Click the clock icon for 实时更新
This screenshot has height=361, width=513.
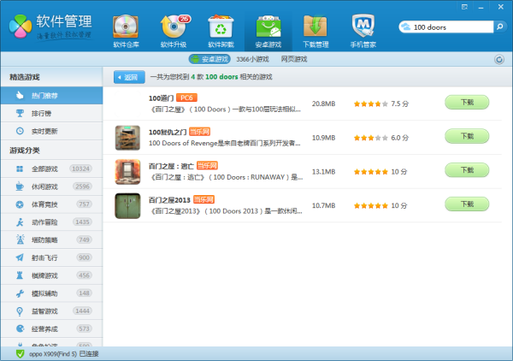pos(20,131)
